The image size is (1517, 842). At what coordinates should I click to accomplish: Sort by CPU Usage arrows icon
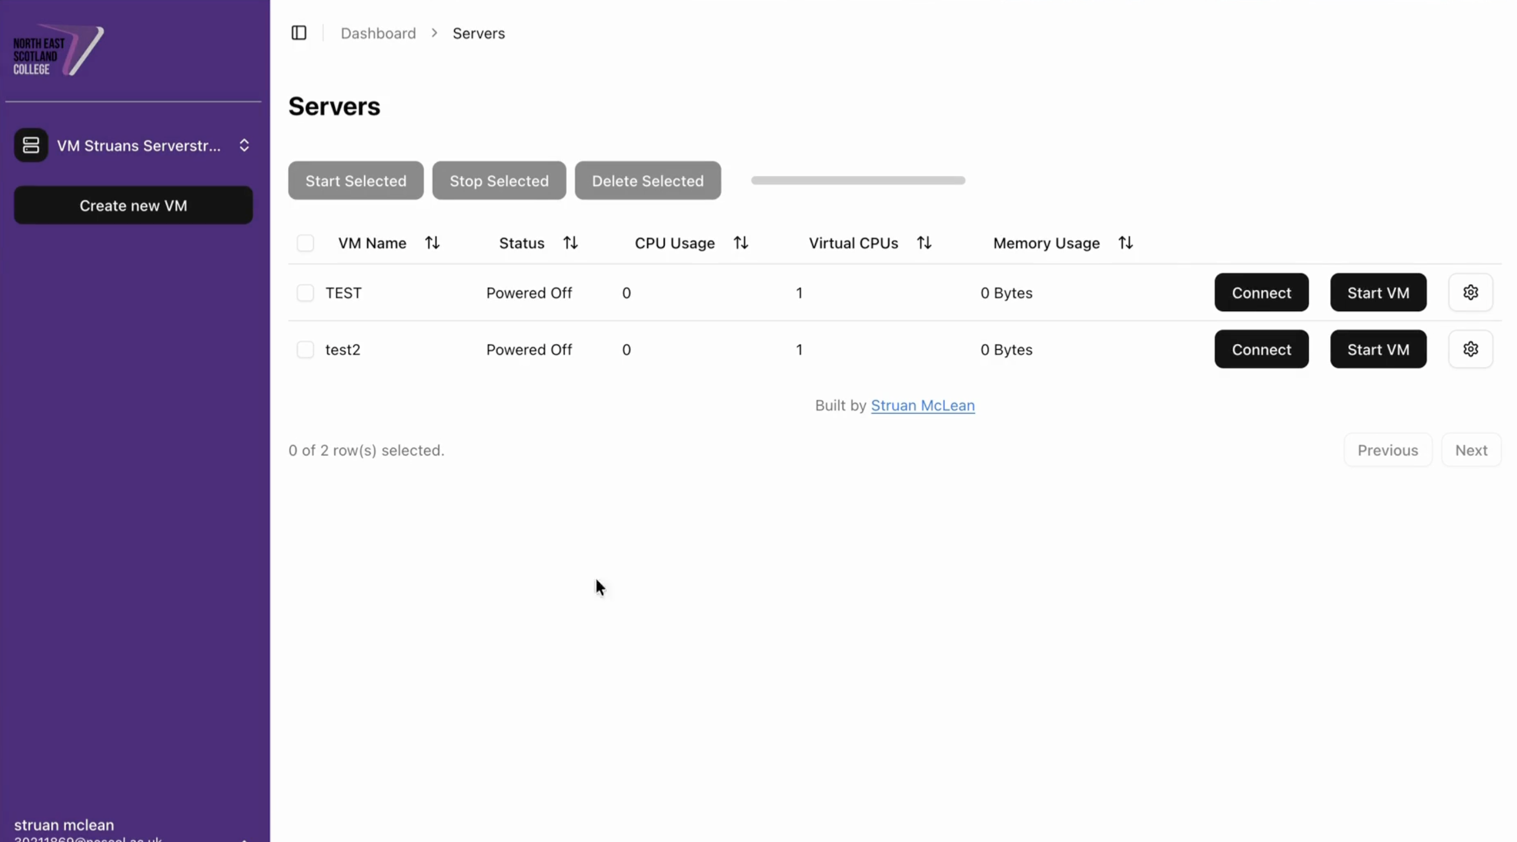[741, 243]
